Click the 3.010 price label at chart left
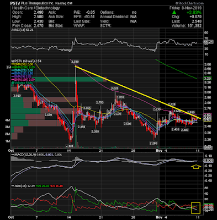The width and height of the screenshot is (217, 220). pos(17,96)
